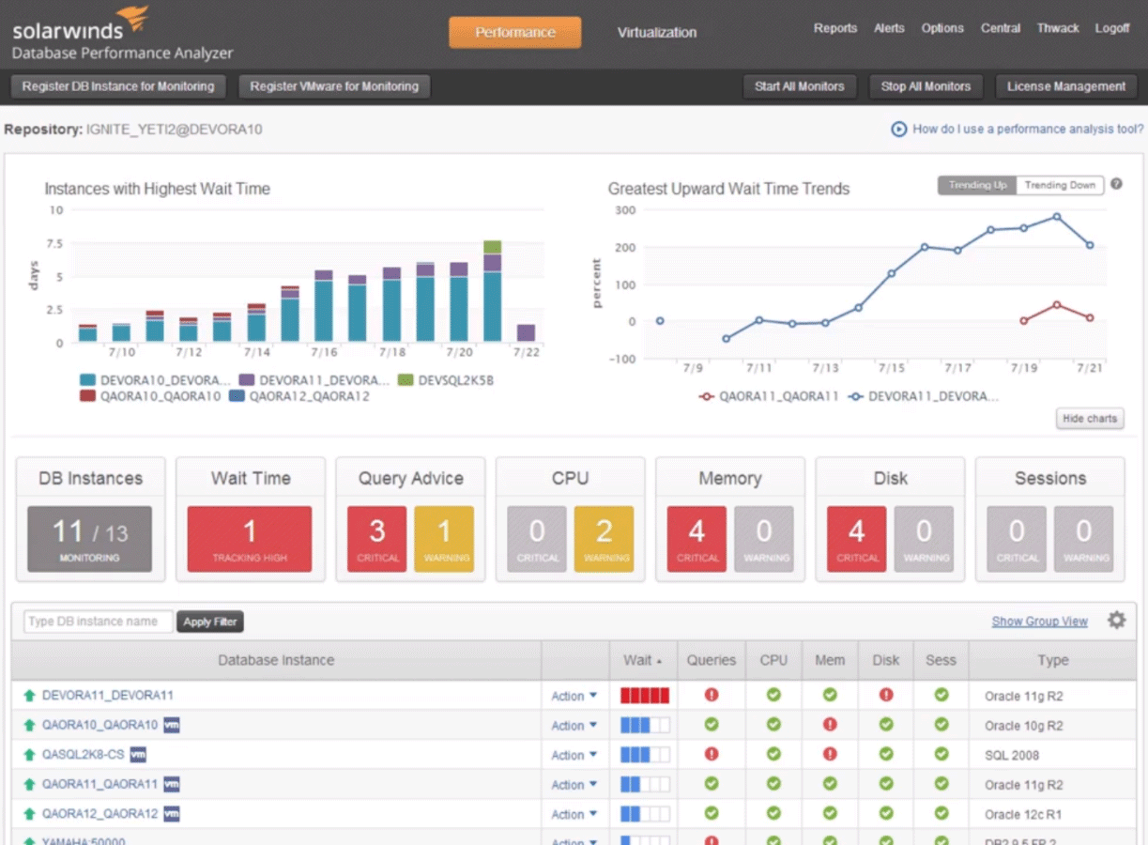Click the Queries OK checkmark for QAORA10_QAORA10
The image size is (1148, 845).
712,725
